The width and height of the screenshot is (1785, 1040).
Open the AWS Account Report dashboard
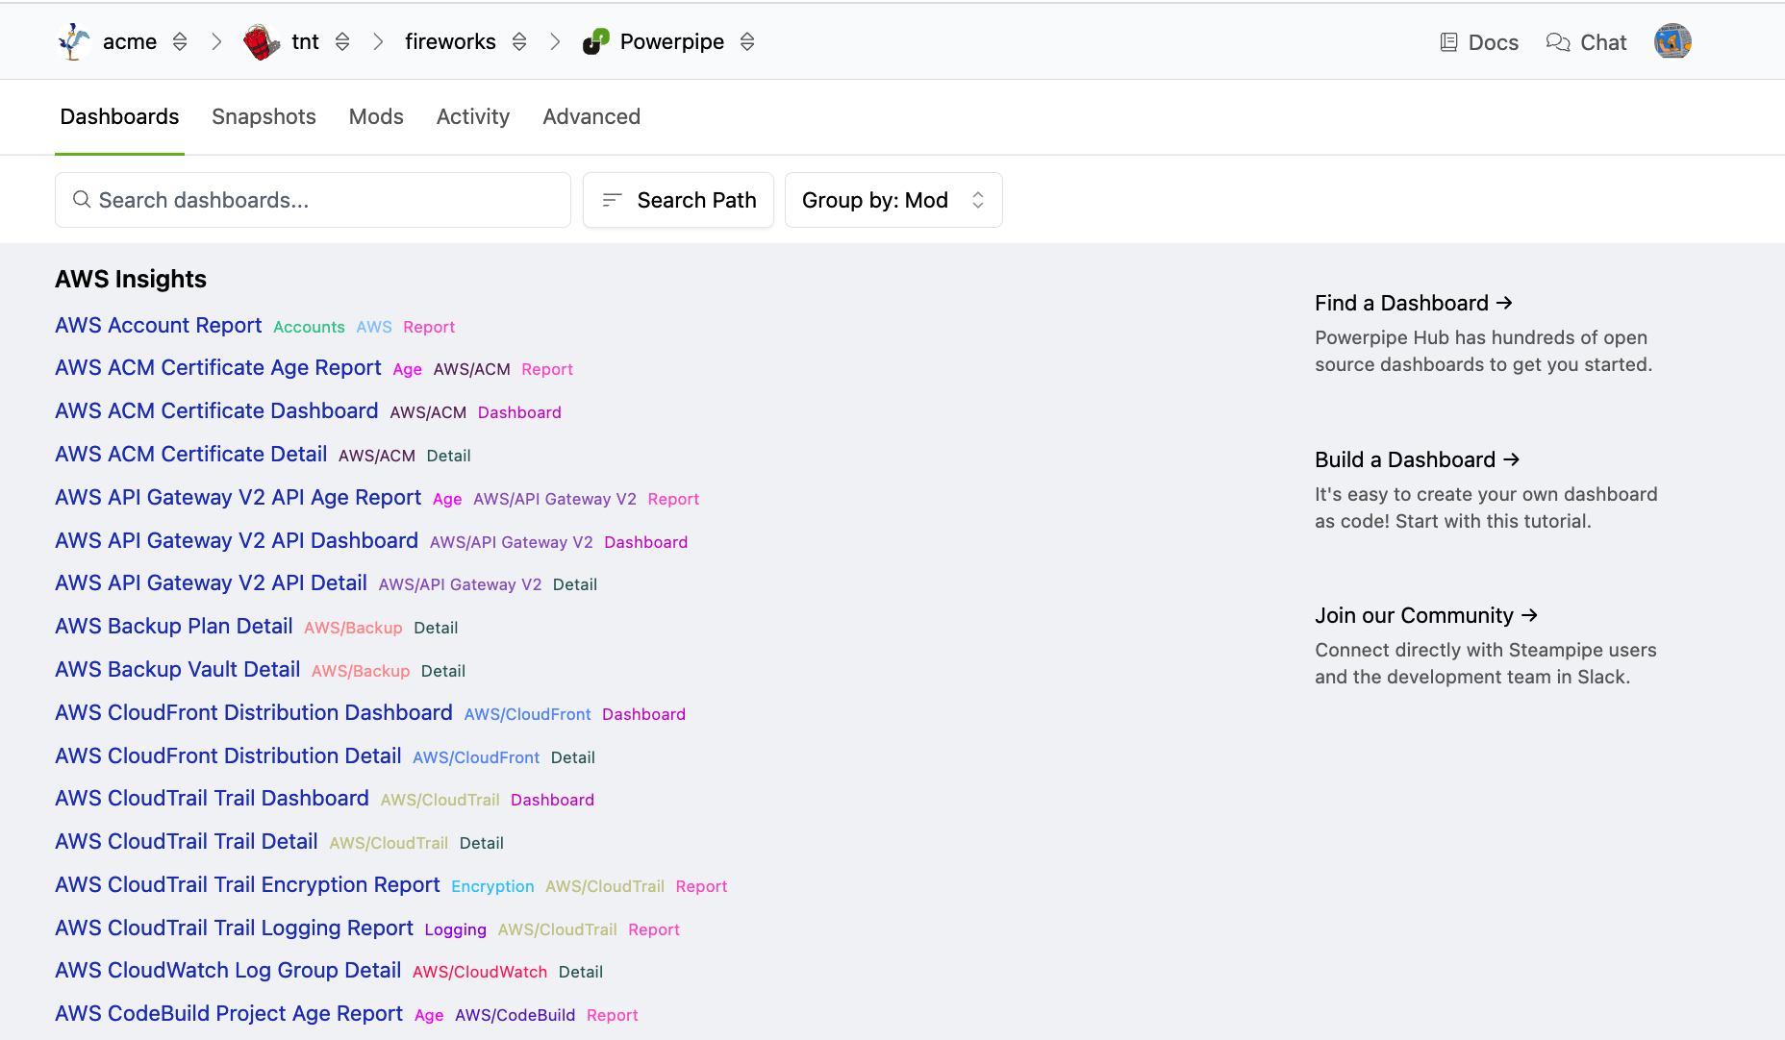[159, 326]
